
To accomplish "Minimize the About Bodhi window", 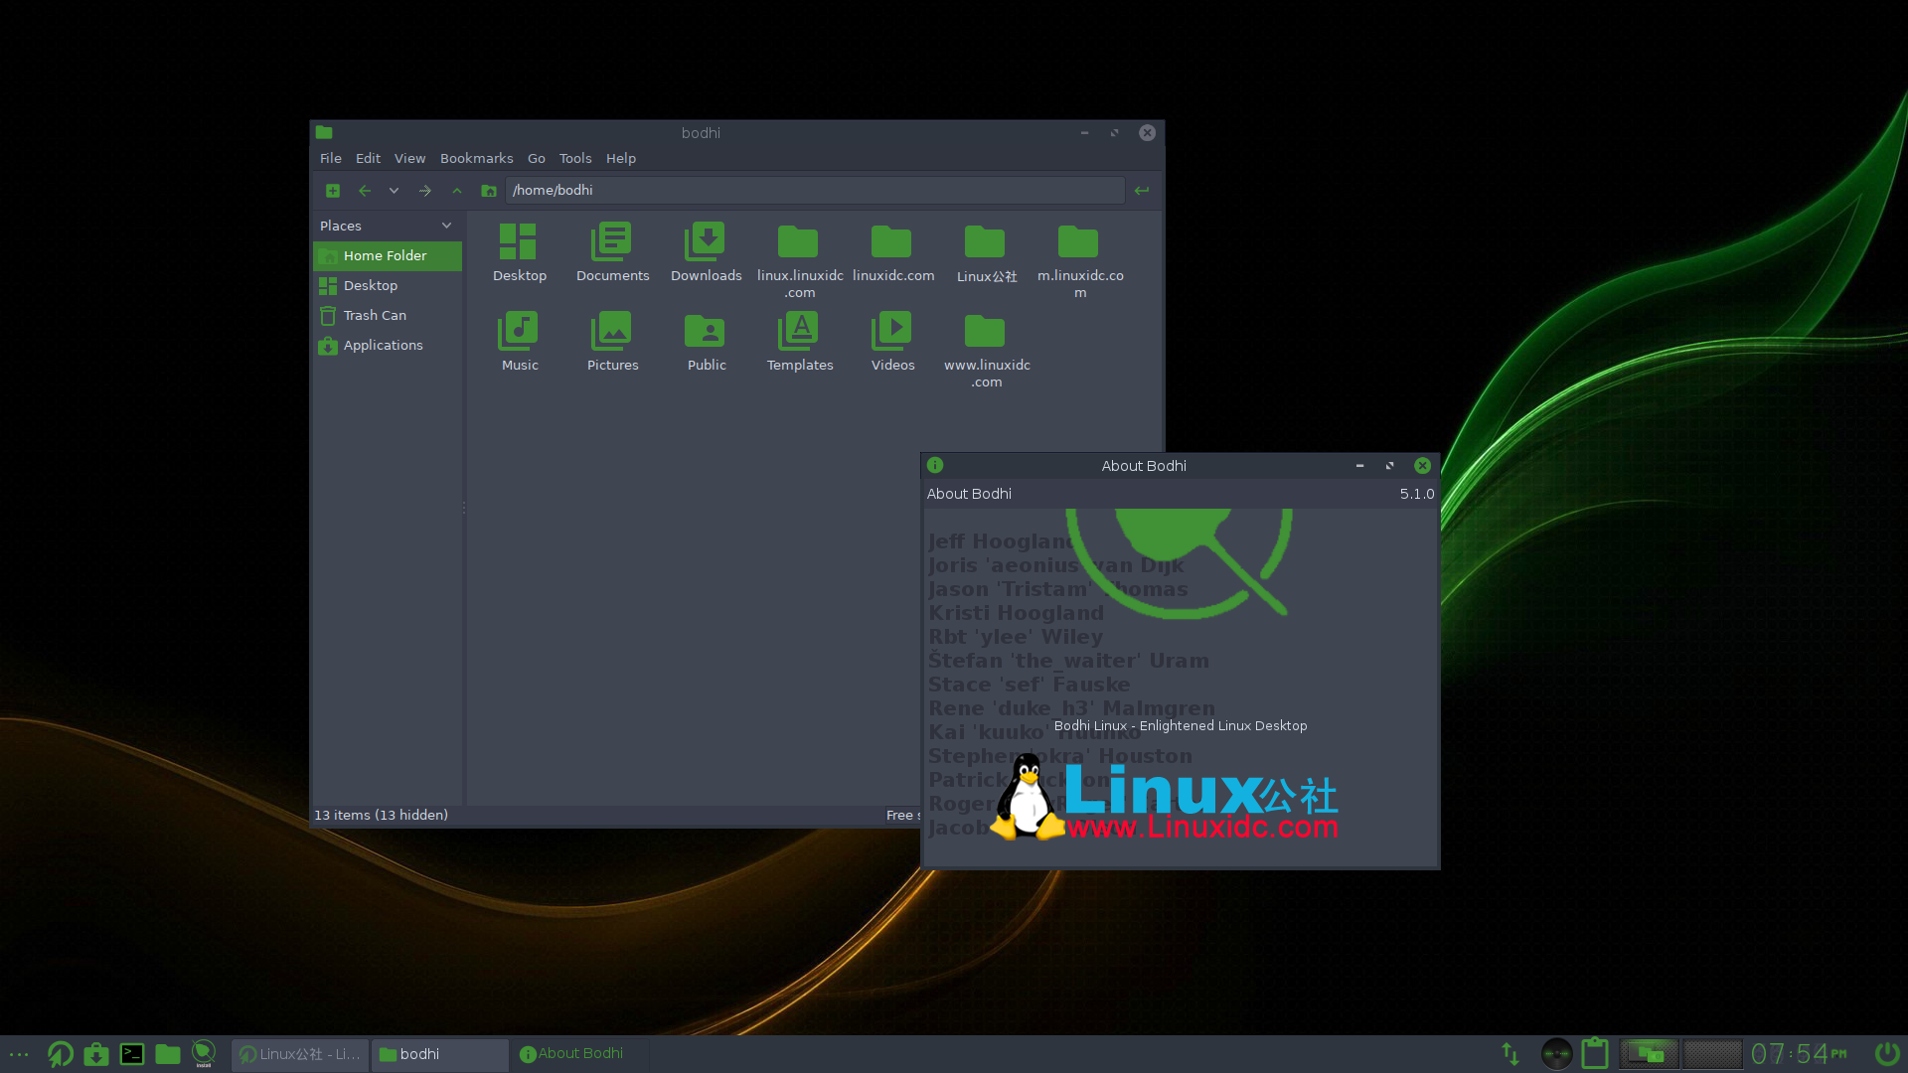I will tap(1359, 466).
